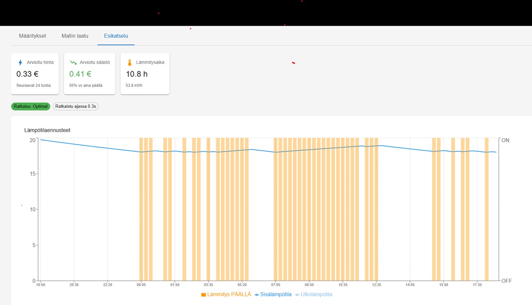Click the 10.8 h heating time value
This screenshot has width=532, height=305.
click(137, 74)
